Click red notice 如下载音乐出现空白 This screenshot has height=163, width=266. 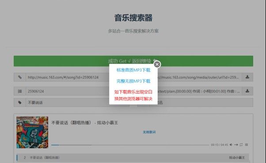click(x=133, y=92)
